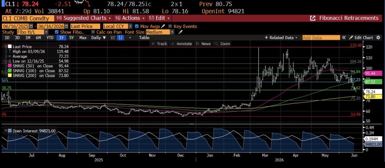Select Max time range tab
The height and width of the screenshot is (168, 385).
click(x=83, y=38)
